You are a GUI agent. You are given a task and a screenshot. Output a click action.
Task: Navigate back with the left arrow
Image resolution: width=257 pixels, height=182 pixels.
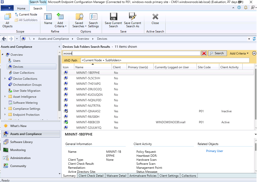click(4, 39)
